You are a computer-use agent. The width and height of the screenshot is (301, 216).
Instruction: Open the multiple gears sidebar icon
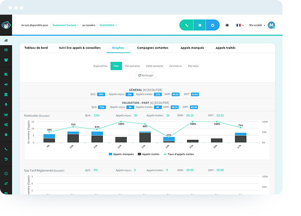click(x=6, y=125)
